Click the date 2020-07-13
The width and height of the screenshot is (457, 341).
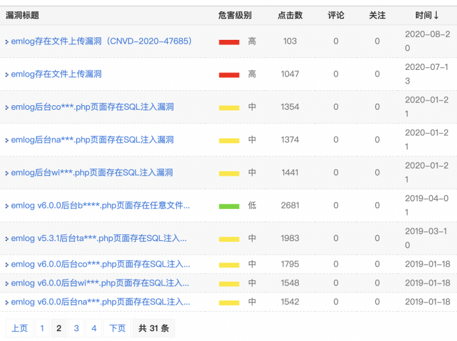[427, 74]
